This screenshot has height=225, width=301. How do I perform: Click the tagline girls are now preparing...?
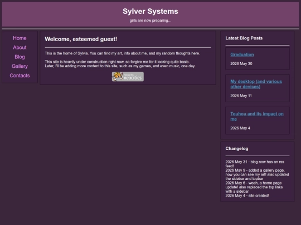(x=151, y=21)
